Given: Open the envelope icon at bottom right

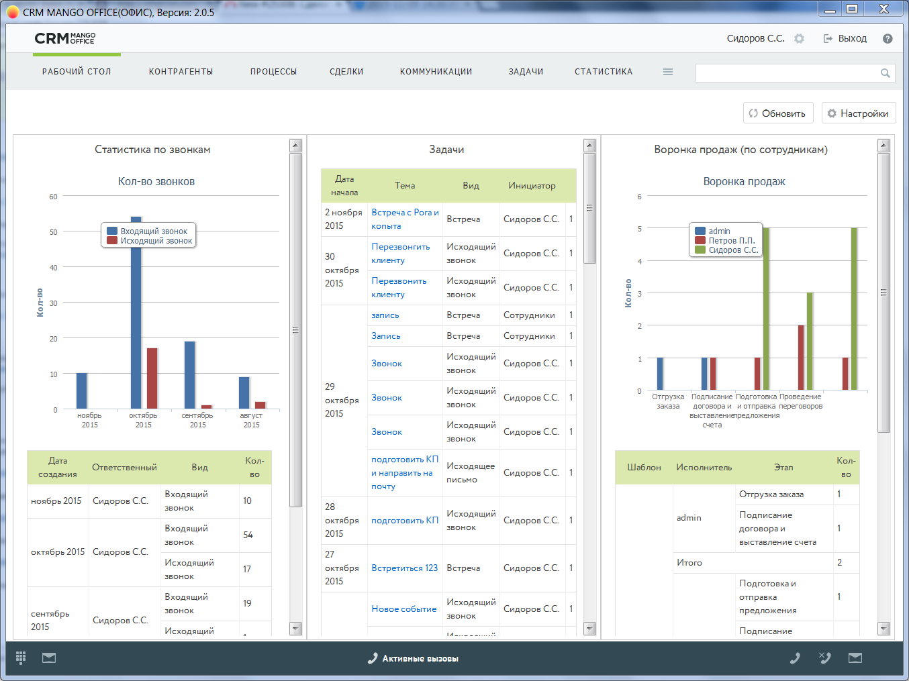Looking at the screenshot, I should coord(855,658).
